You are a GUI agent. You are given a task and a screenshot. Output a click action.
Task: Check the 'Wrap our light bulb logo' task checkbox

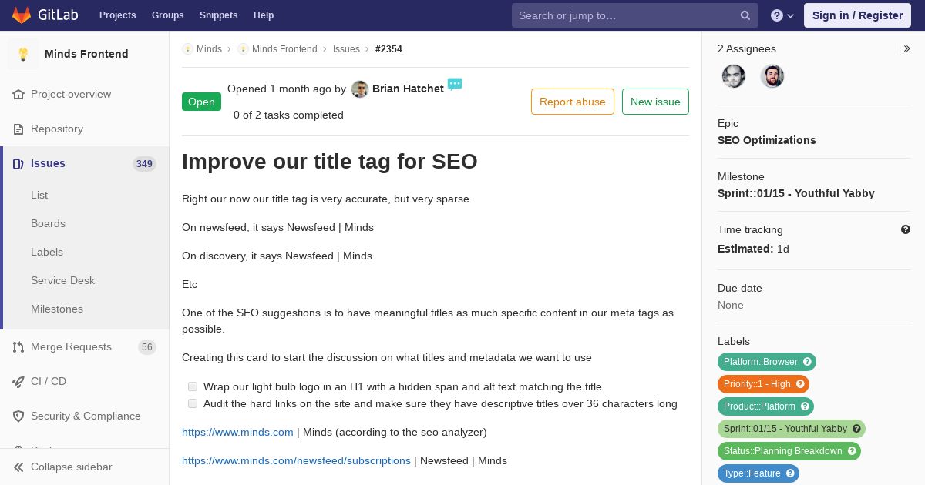[x=193, y=386]
